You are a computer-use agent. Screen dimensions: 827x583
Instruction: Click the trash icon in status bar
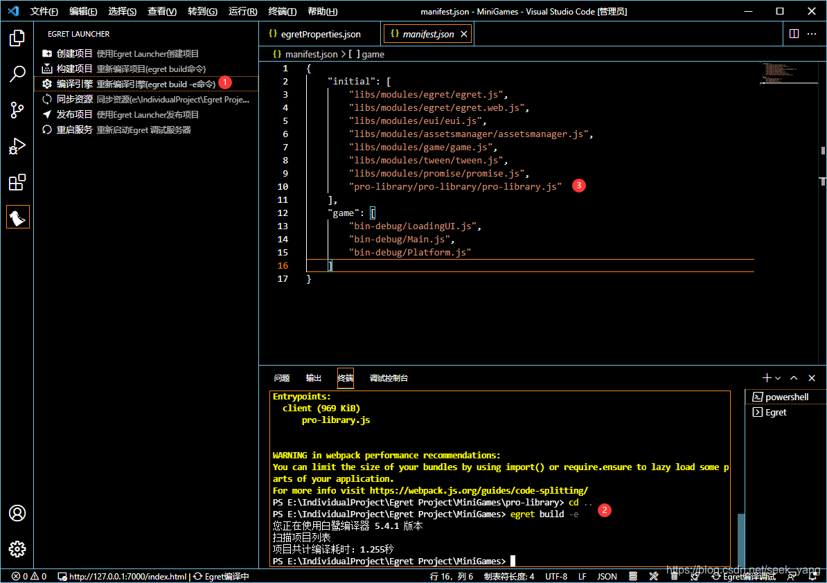674,576
